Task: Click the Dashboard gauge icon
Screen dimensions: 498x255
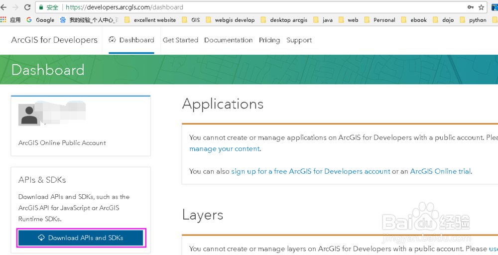Action: tap(112, 40)
